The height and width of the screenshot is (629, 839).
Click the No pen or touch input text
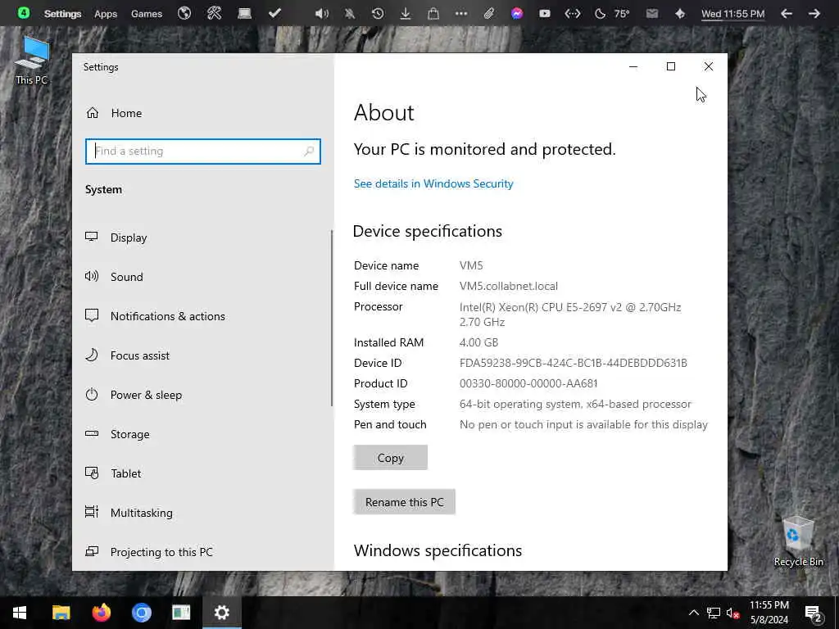[x=583, y=425]
